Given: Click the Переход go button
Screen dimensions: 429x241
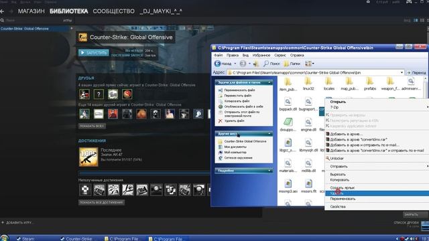Looking at the screenshot, I should tap(416, 73).
